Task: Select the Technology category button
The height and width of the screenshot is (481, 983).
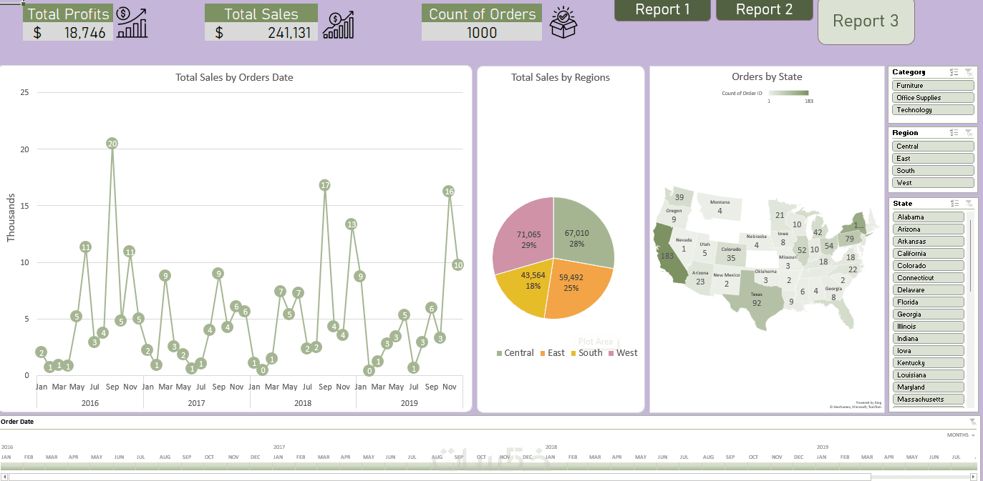Action: 933,110
